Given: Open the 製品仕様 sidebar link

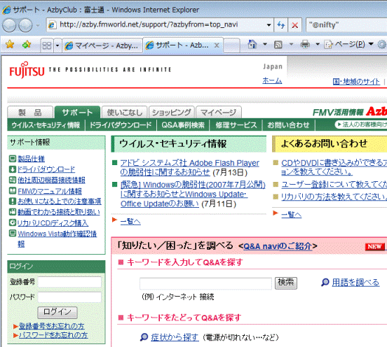Looking at the screenshot, I should coord(31,159).
